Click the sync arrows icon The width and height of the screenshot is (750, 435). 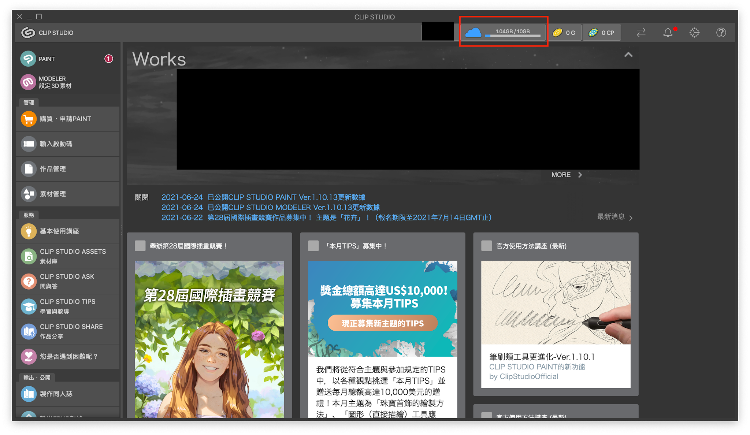pos(641,33)
